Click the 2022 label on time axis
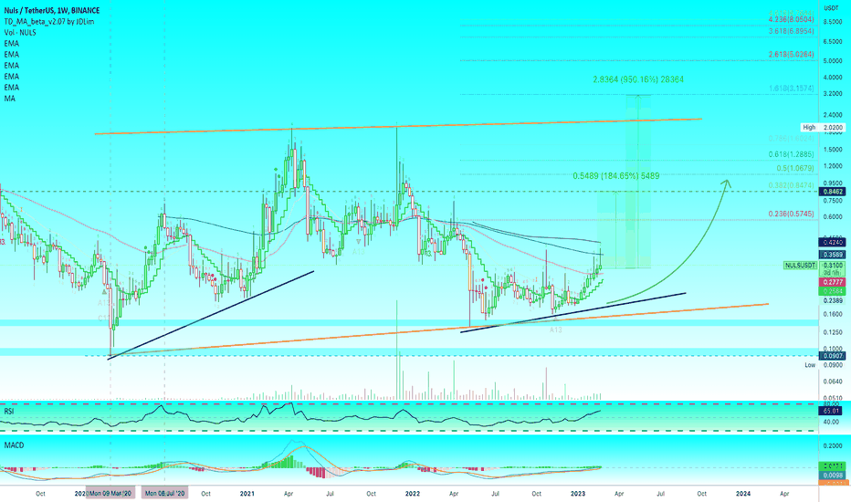This screenshot has width=851, height=502. coord(413,494)
